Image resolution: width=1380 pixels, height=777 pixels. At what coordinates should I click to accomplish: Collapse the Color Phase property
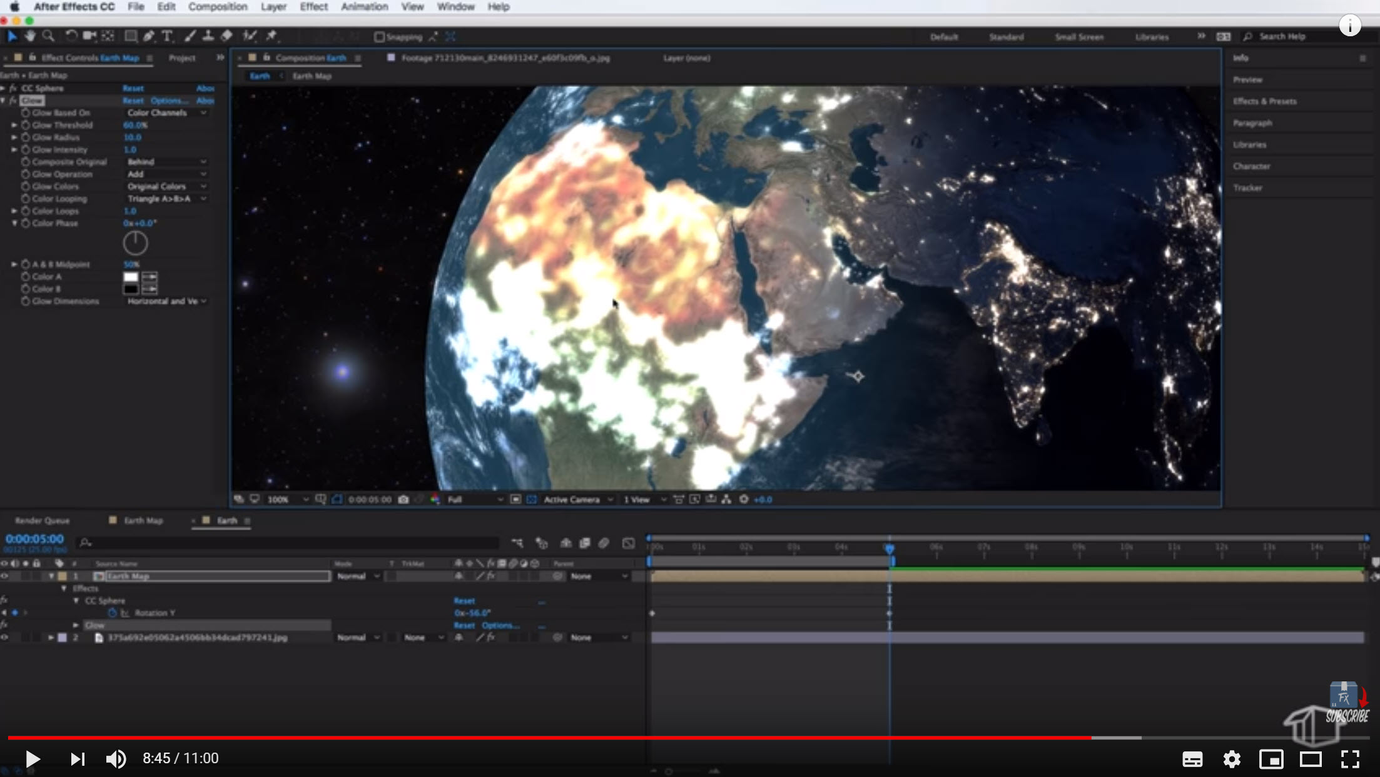[14, 223]
